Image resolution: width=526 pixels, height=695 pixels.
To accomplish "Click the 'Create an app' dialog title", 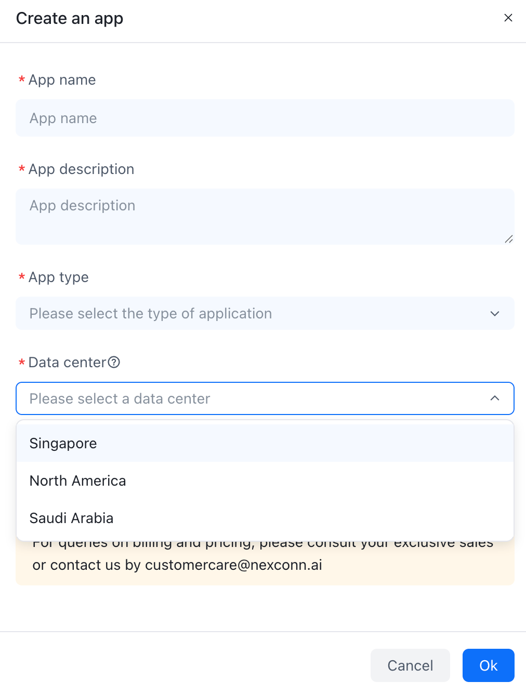I will click(70, 19).
